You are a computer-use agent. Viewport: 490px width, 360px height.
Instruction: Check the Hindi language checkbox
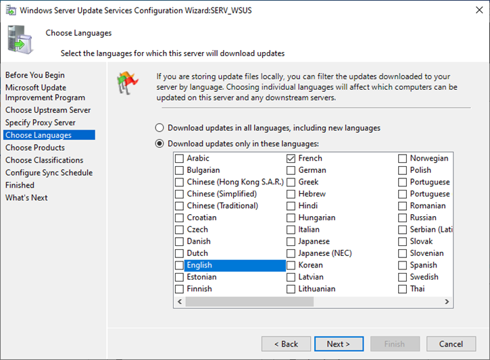[x=291, y=206]
